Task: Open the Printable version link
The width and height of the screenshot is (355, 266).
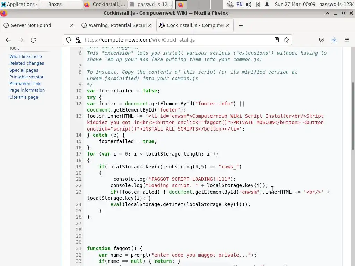Action: [27, 77]
